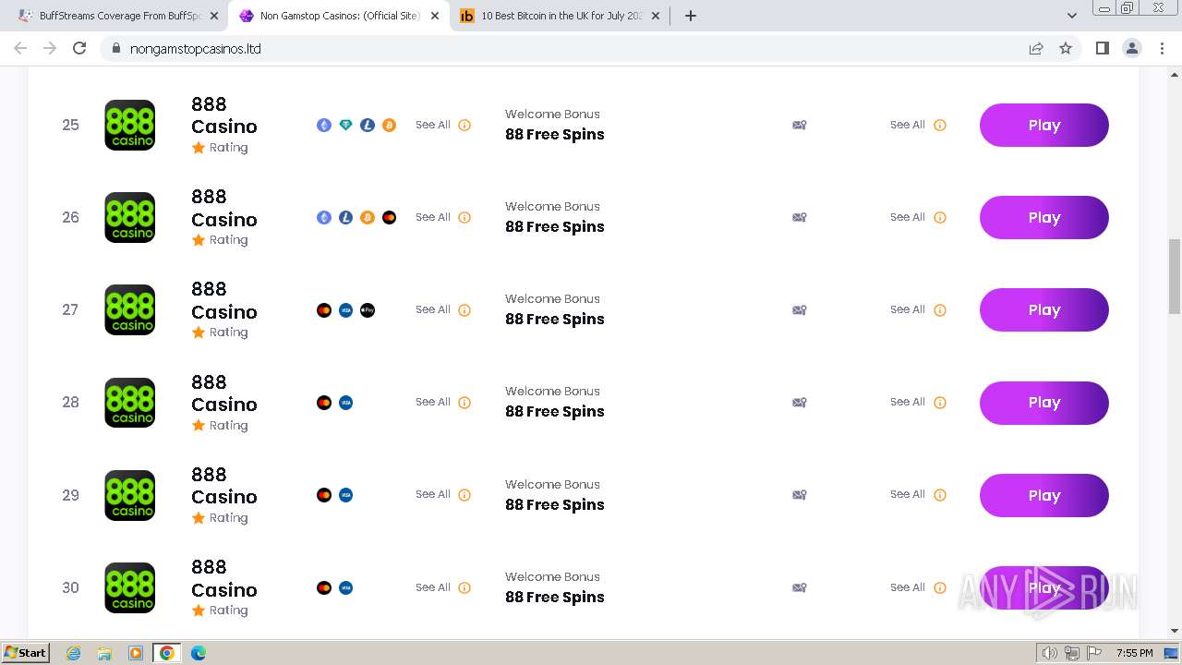Click the Play button in row 27
The width and height of the screenshot is (1182, 665).
(x=1043, y=309)
